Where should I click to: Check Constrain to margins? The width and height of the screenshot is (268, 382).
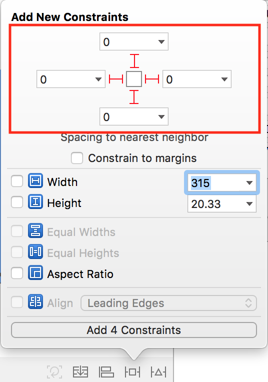[x=77, y=158]
